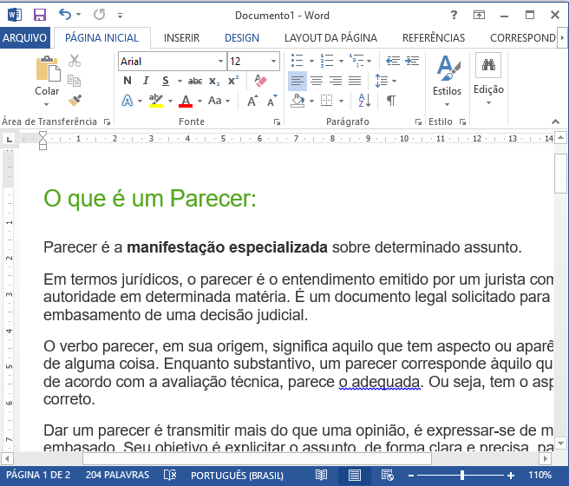Expand the bullets list dropdown arrow
The width and height of the screenshot is (569, 486).
(x=311, y=61)
